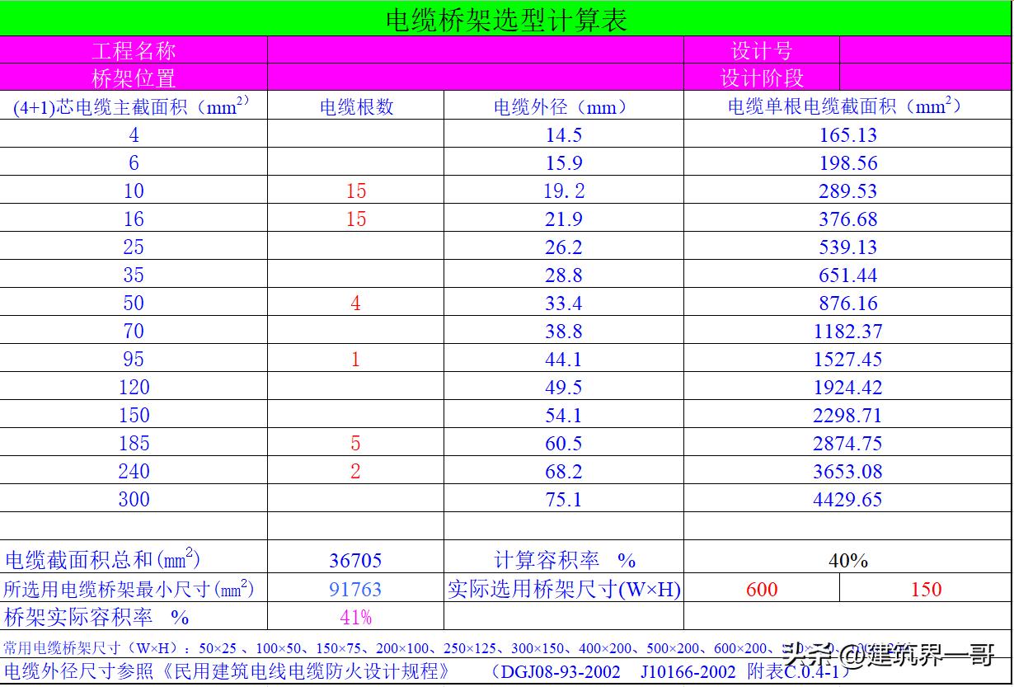Click the outer diameter value 26.2
This screenshot has width=1014, height=687.
(564, 247)
